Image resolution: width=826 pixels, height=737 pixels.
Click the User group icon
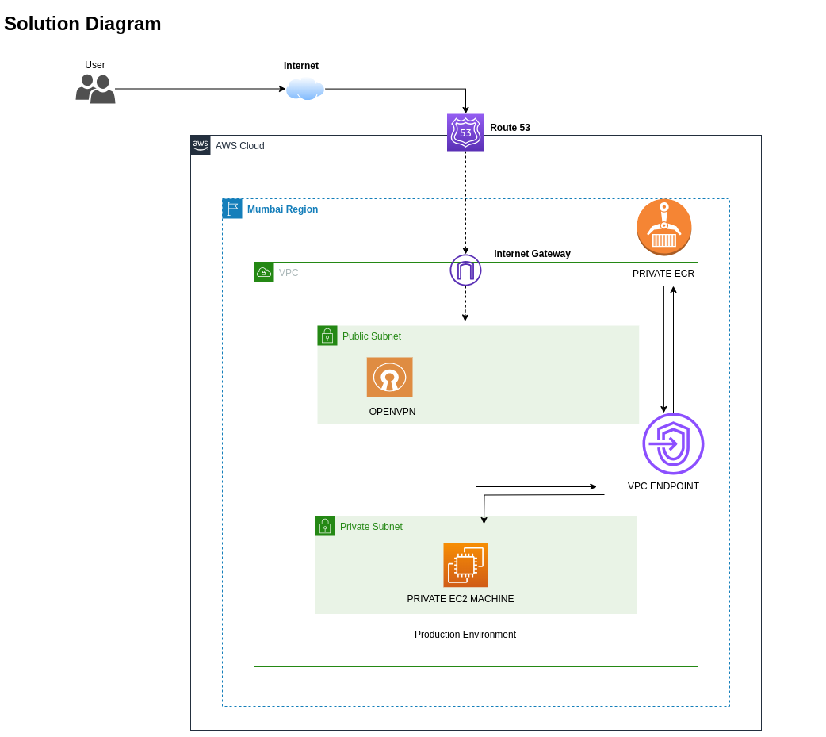click(x=95, y=89)
